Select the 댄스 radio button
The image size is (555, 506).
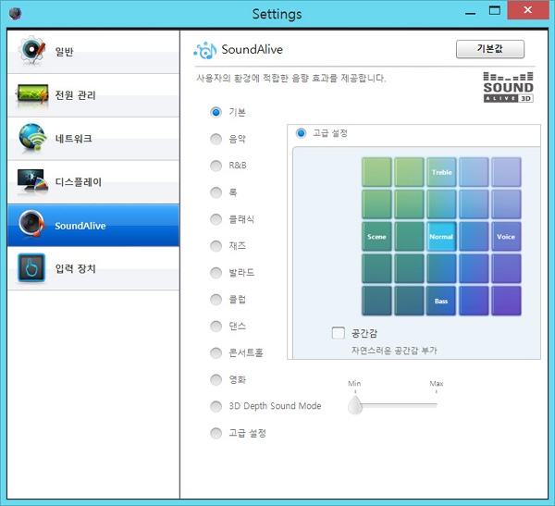[216, 327]
